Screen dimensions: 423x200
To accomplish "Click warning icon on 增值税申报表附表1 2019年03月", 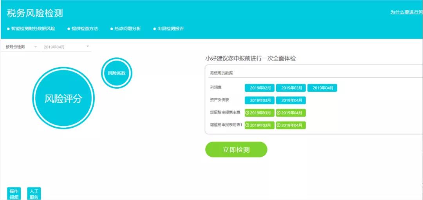I will coord(248,125).
